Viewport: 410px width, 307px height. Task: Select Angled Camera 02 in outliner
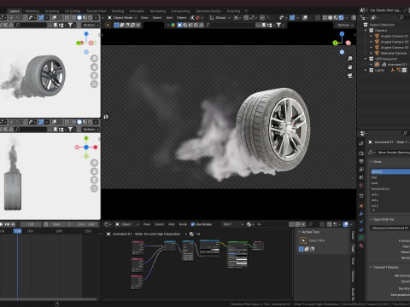[395, 42]
